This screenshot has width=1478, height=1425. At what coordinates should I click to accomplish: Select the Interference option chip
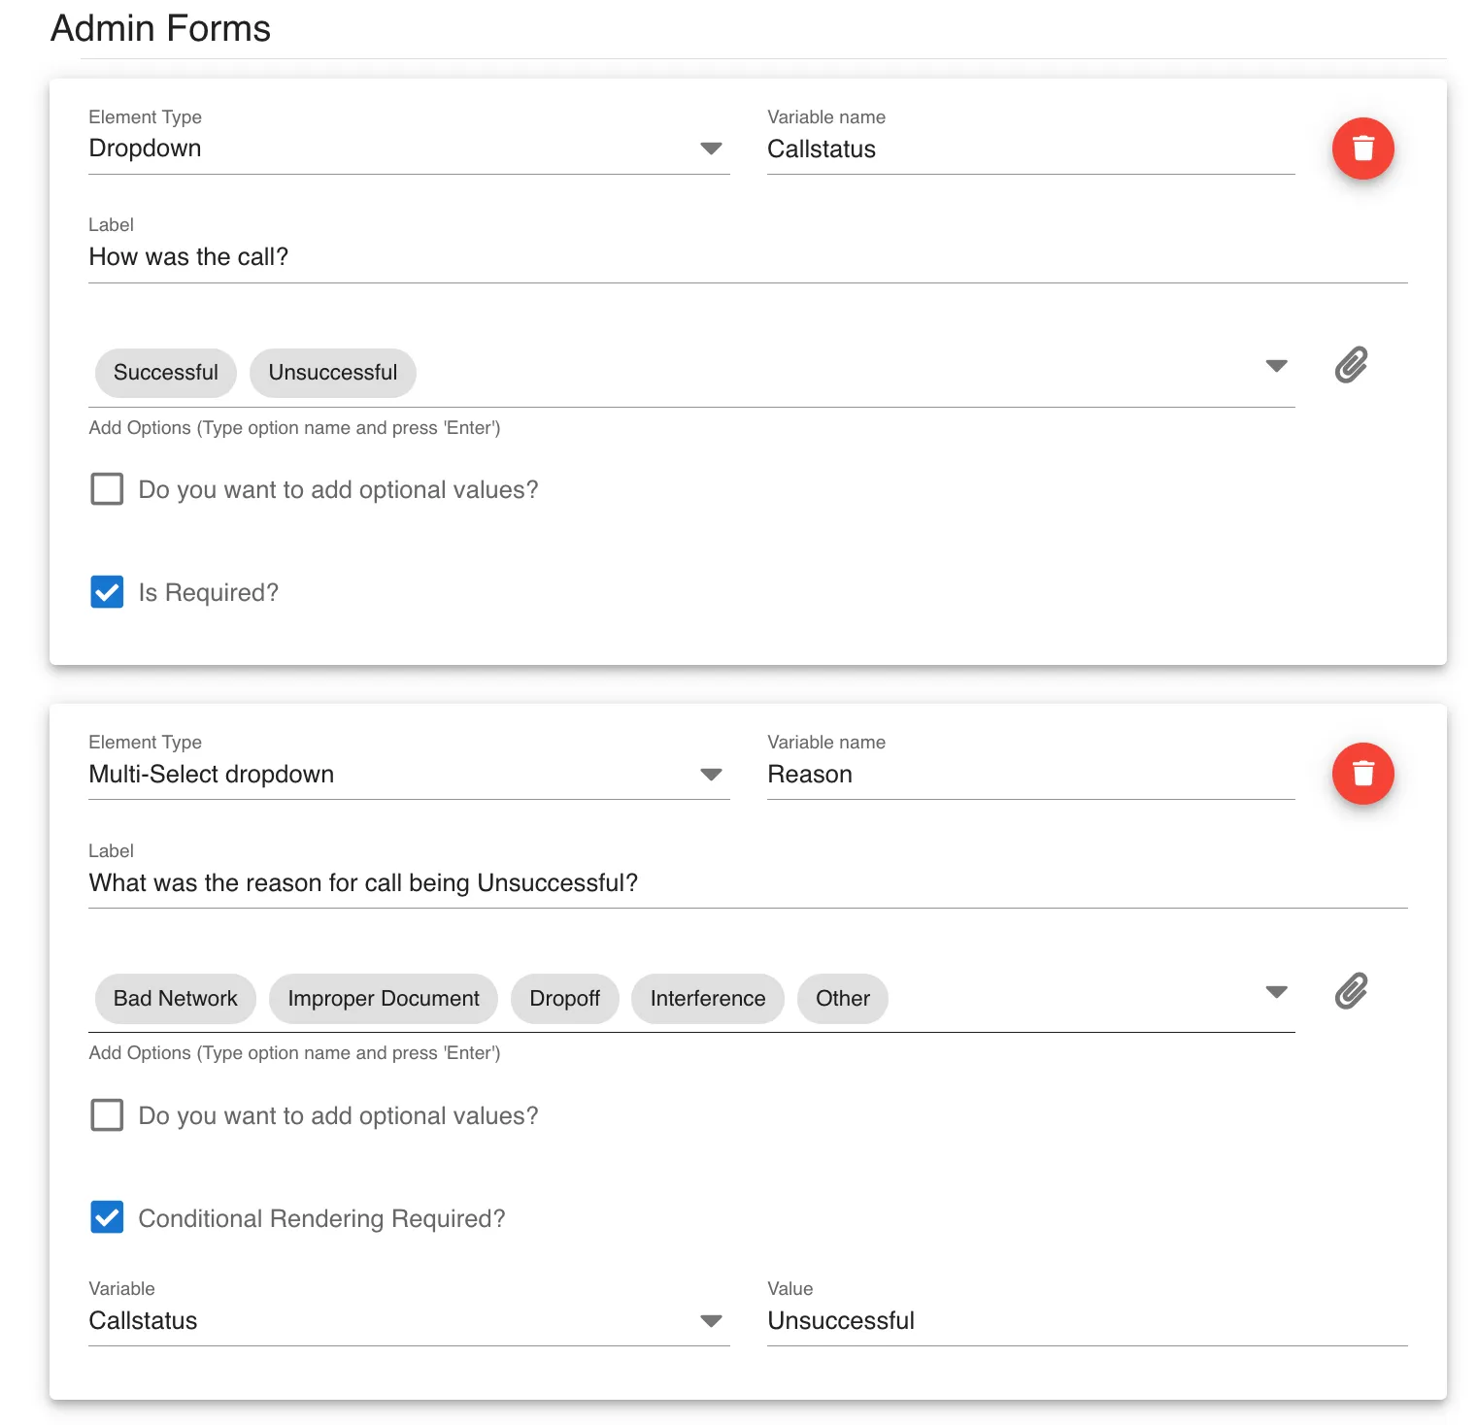click(708, 999)
